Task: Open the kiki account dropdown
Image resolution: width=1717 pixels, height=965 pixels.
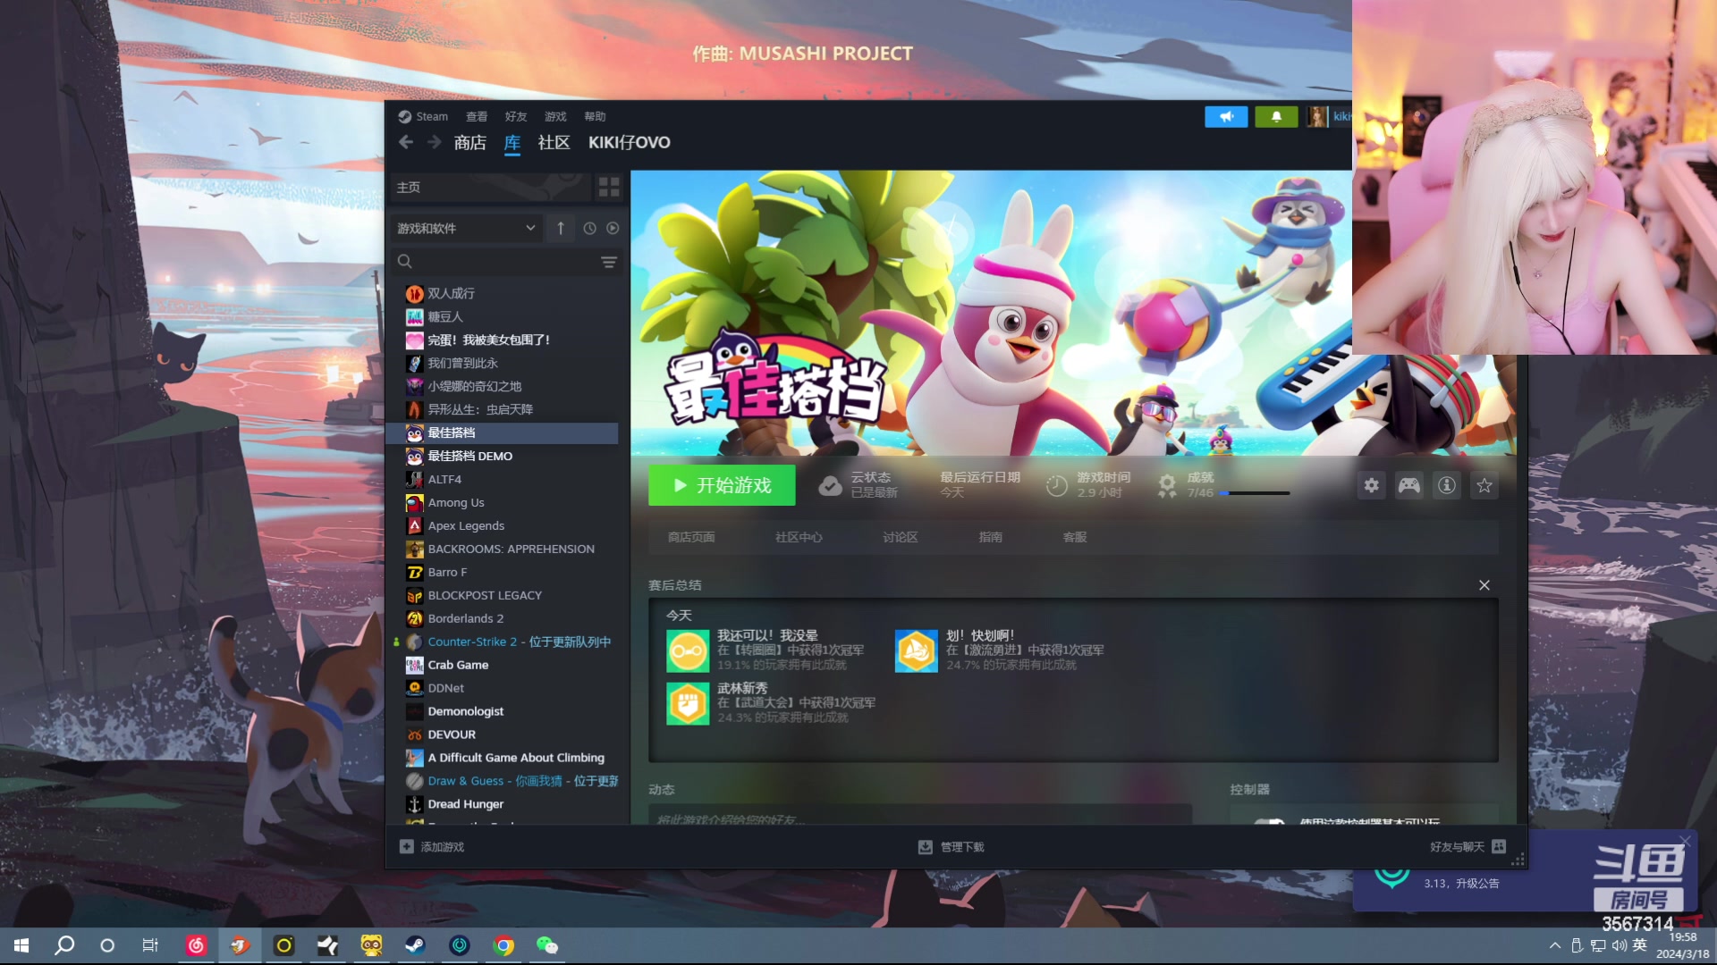Action: 1329,116
